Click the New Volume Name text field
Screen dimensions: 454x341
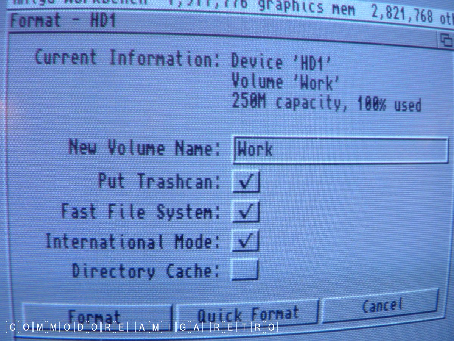coord(340,150)
